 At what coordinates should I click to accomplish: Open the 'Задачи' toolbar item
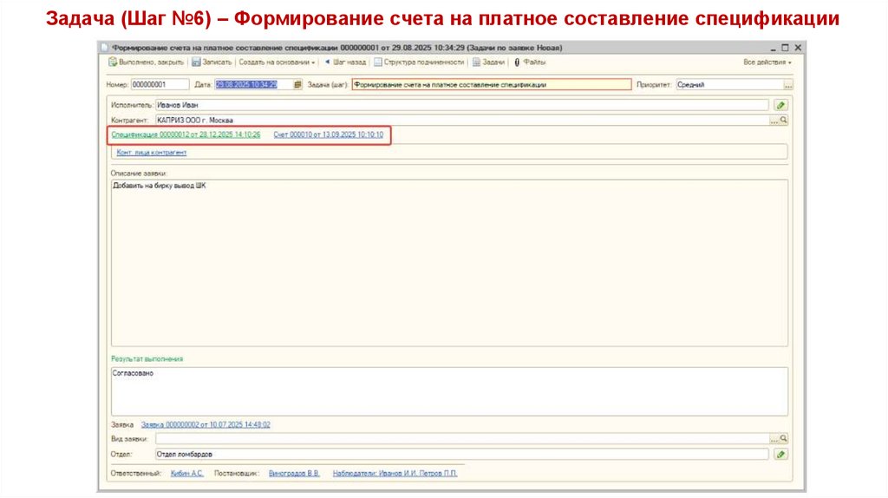point(488,62)
